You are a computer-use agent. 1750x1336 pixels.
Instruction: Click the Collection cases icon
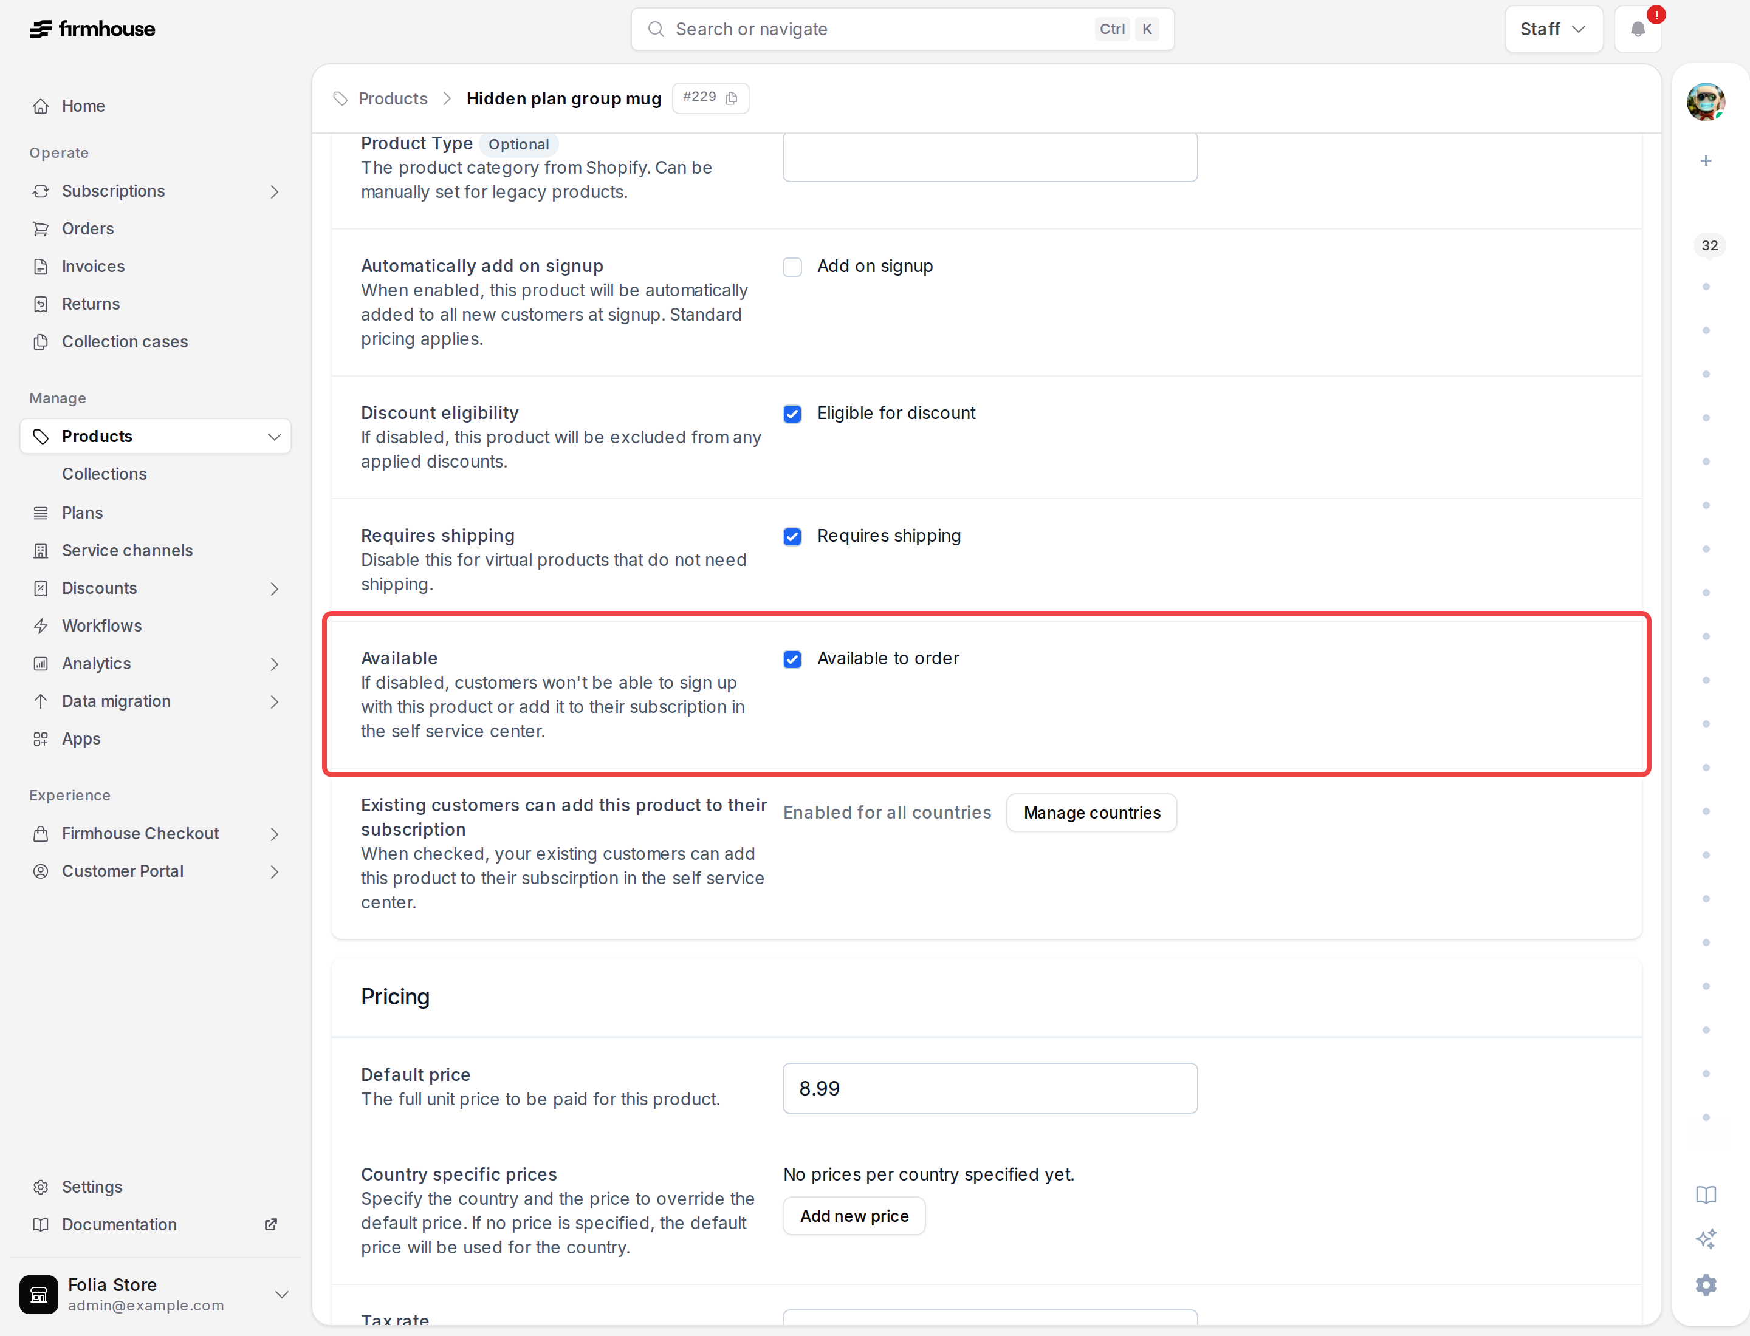click(x=41, y=342)
